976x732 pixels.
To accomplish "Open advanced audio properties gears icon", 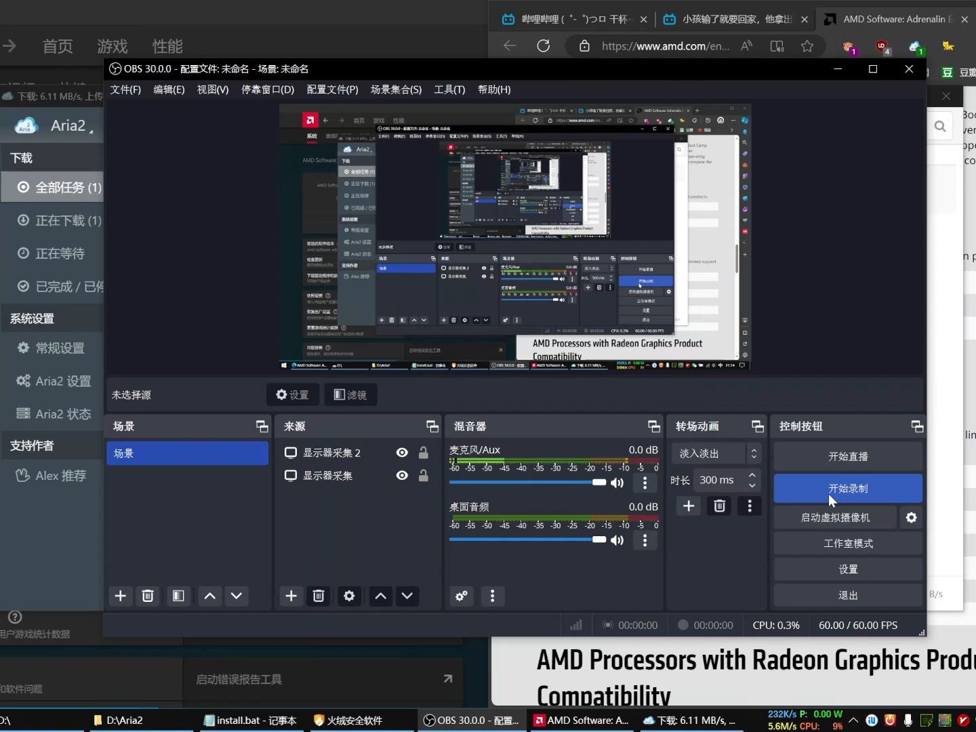I will tap(462, 596).
